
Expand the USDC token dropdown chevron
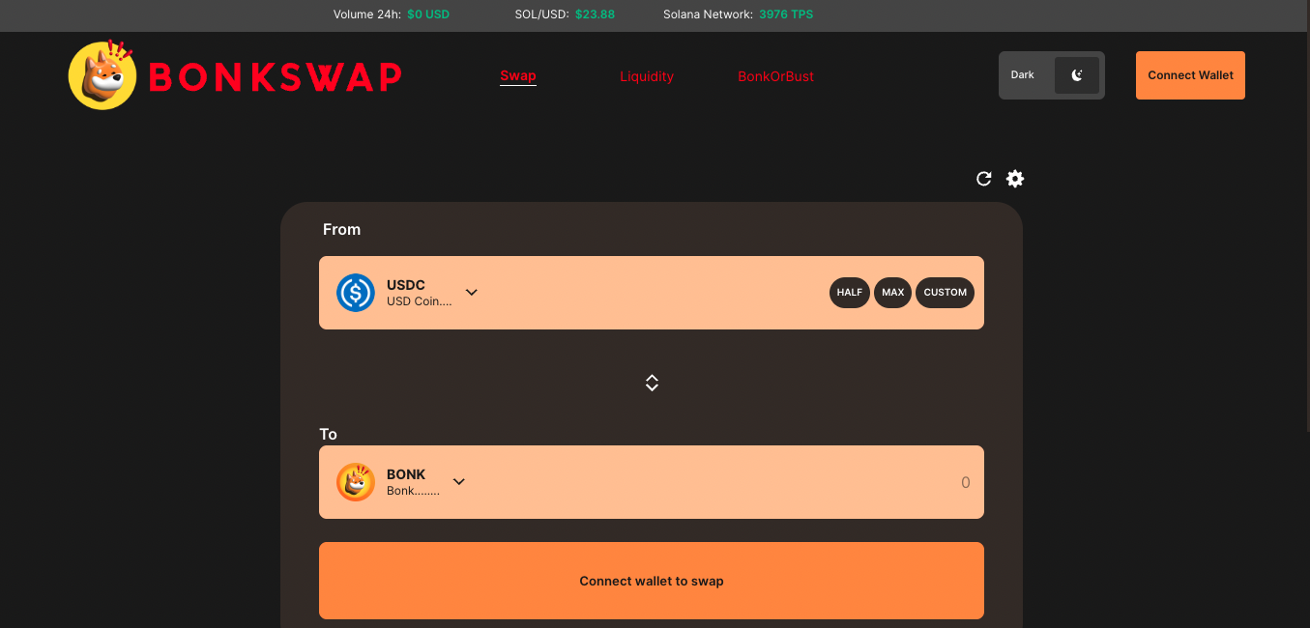[472, 292]
